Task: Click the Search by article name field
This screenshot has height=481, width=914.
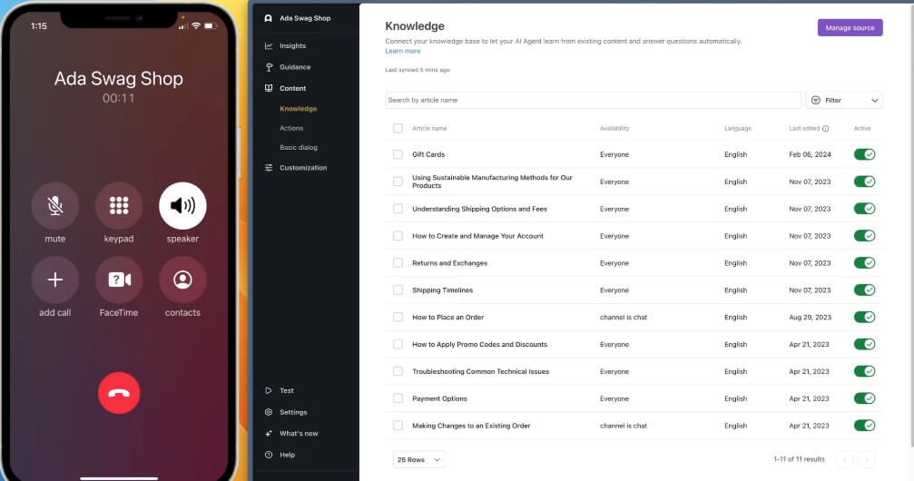Action: pyautogui.click(x=594, y=101)
